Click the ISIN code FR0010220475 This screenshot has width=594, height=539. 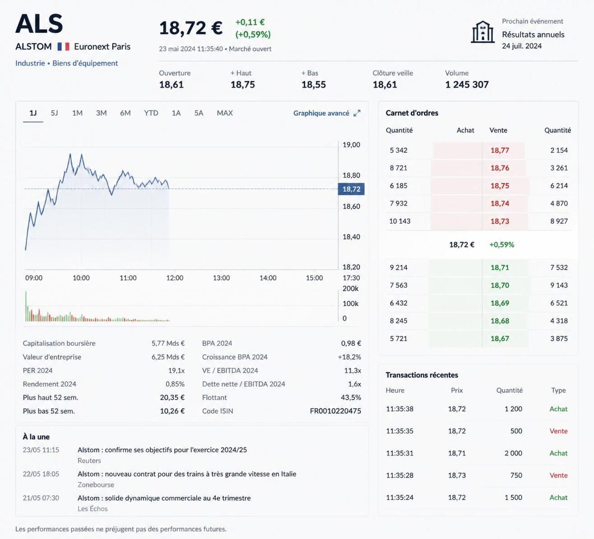[x=335, y=411]
